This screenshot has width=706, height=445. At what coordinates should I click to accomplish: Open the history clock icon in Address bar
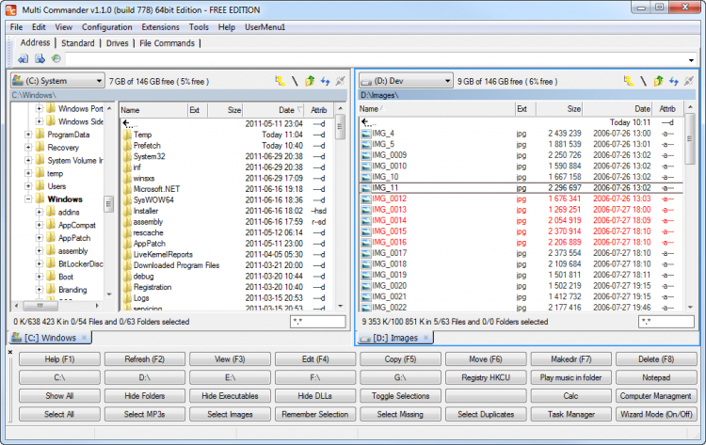(x=56, y=59)
